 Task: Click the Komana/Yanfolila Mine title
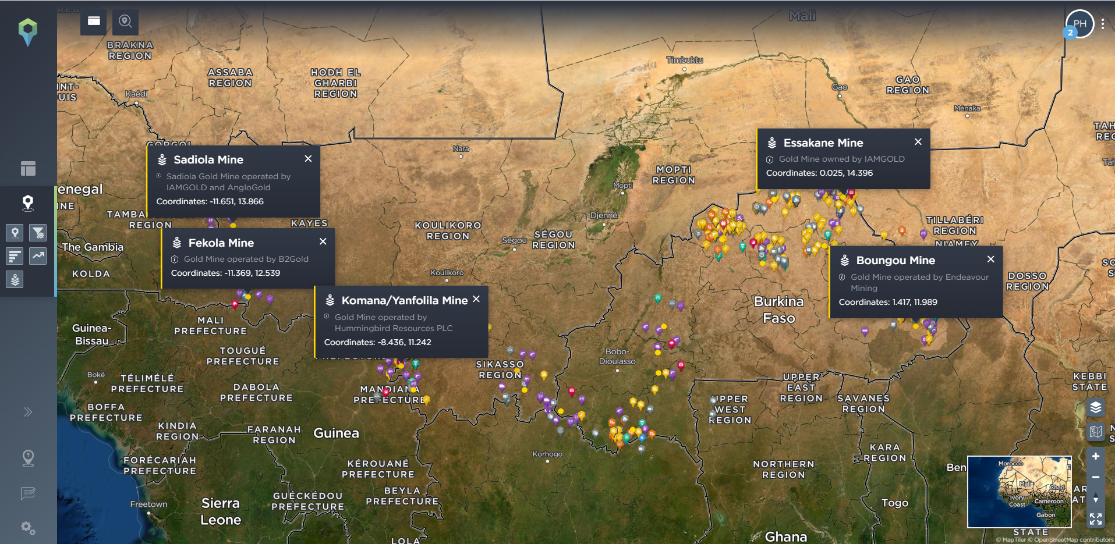(x=405, y=300)
